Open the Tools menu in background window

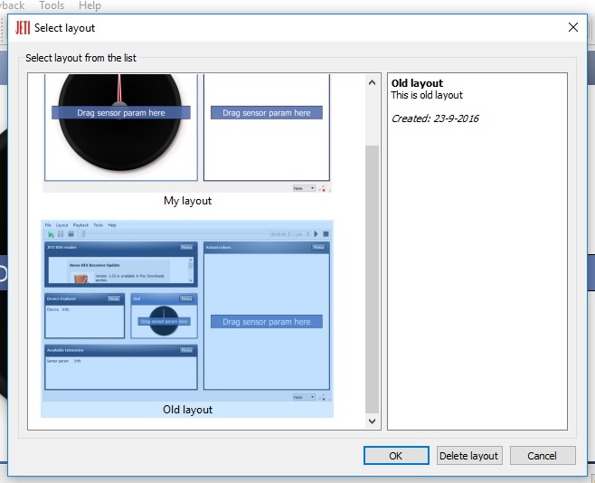click(x=52, y=5)
